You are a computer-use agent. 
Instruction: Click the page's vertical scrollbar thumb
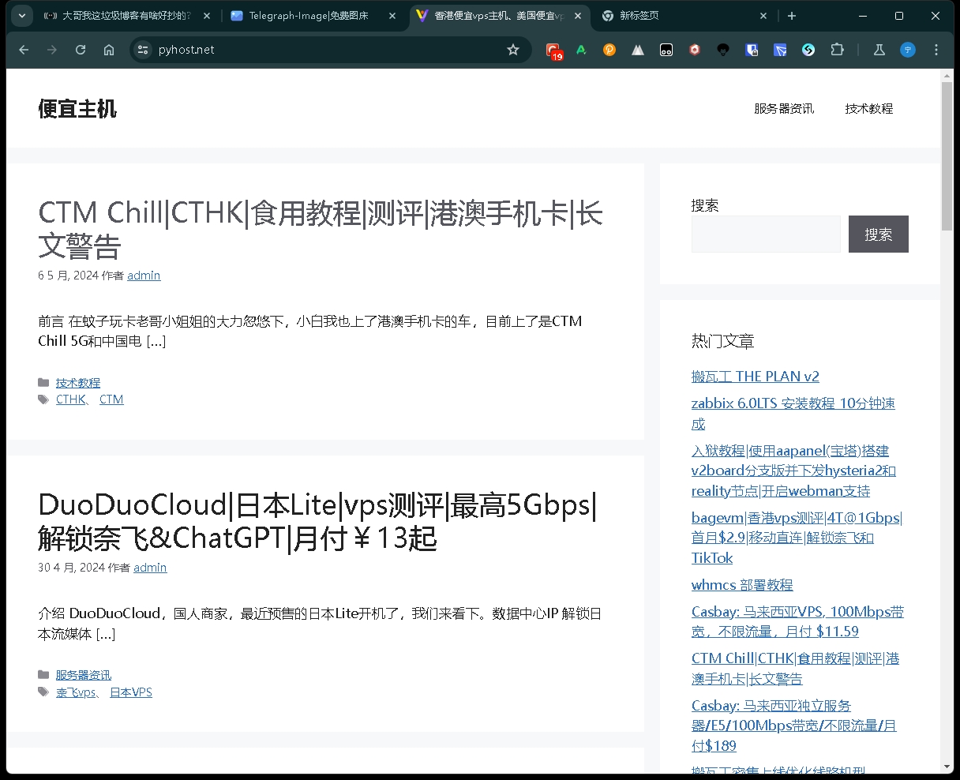point(947,156)
